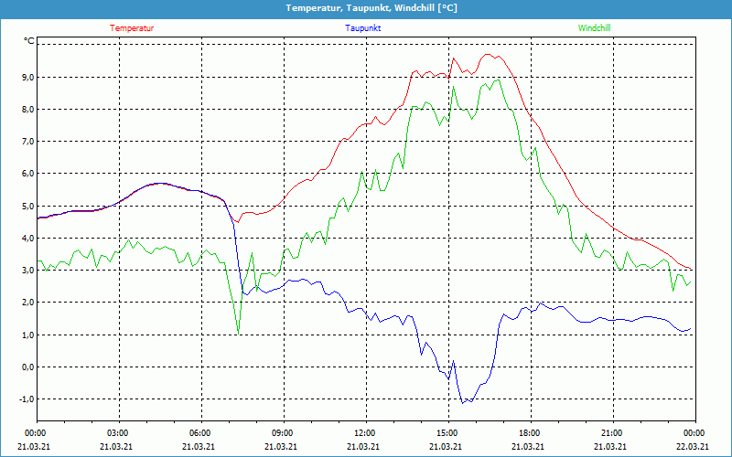
Task: Click the 09:00 time axis marker
Action: [x=282, y=433]
